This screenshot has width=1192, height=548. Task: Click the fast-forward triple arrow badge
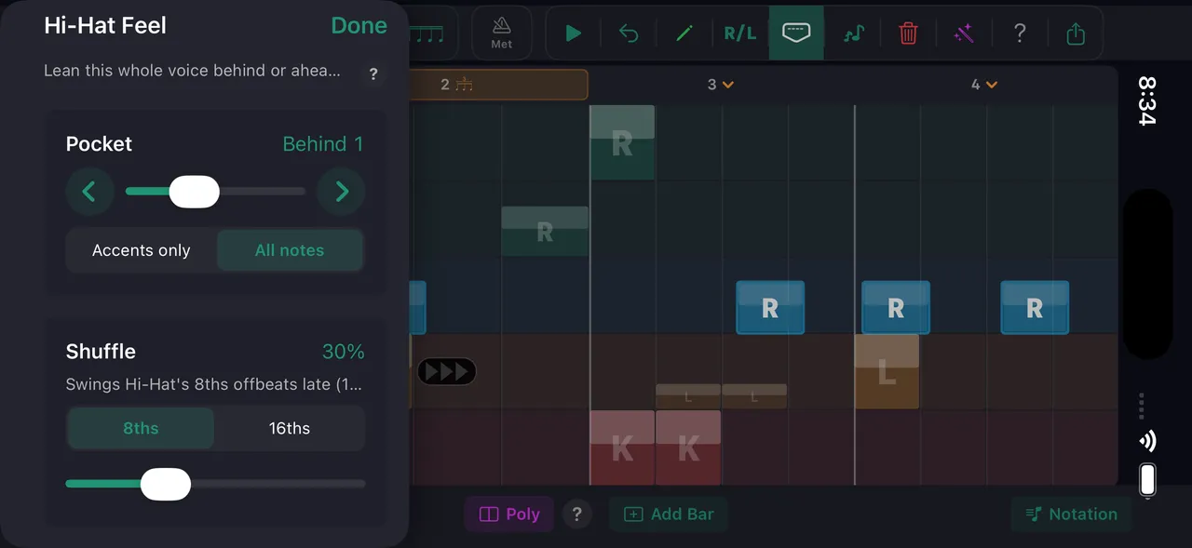click(x=447, y=372)
